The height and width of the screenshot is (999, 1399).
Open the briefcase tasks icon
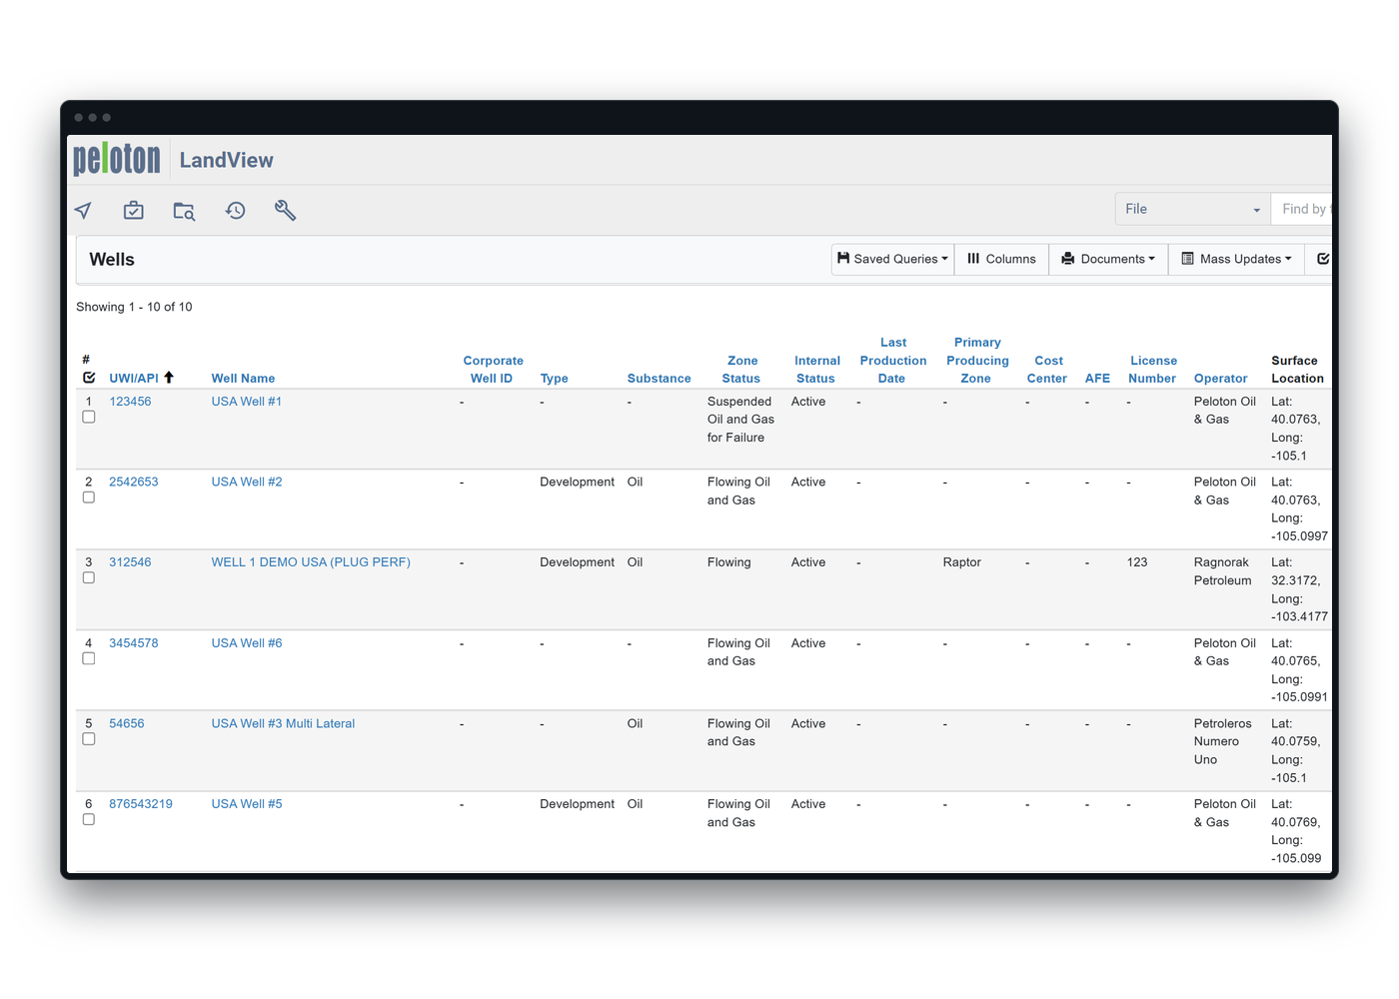[x=134, y=211]
